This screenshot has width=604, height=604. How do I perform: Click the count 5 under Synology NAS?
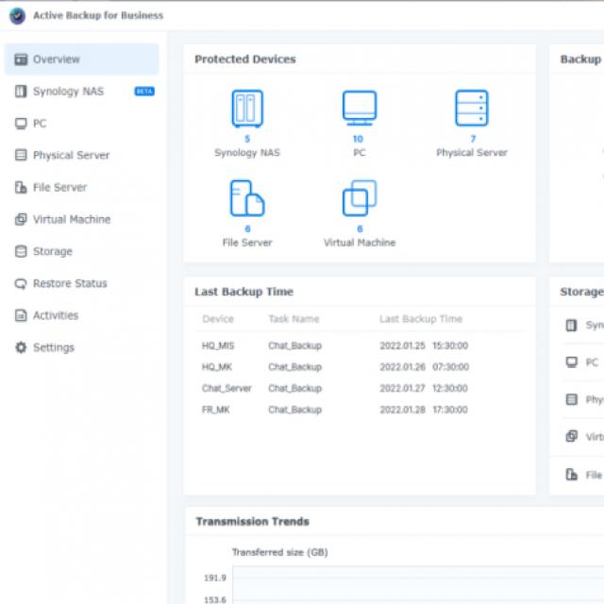coord(247,139)
